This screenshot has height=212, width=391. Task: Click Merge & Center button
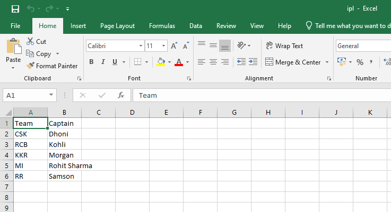[x=293, y=62]
